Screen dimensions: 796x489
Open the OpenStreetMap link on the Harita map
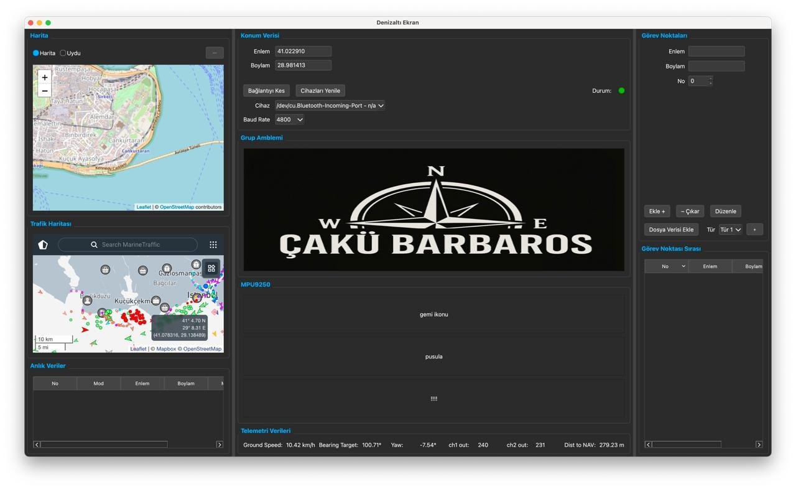click(x=177, y=207)
